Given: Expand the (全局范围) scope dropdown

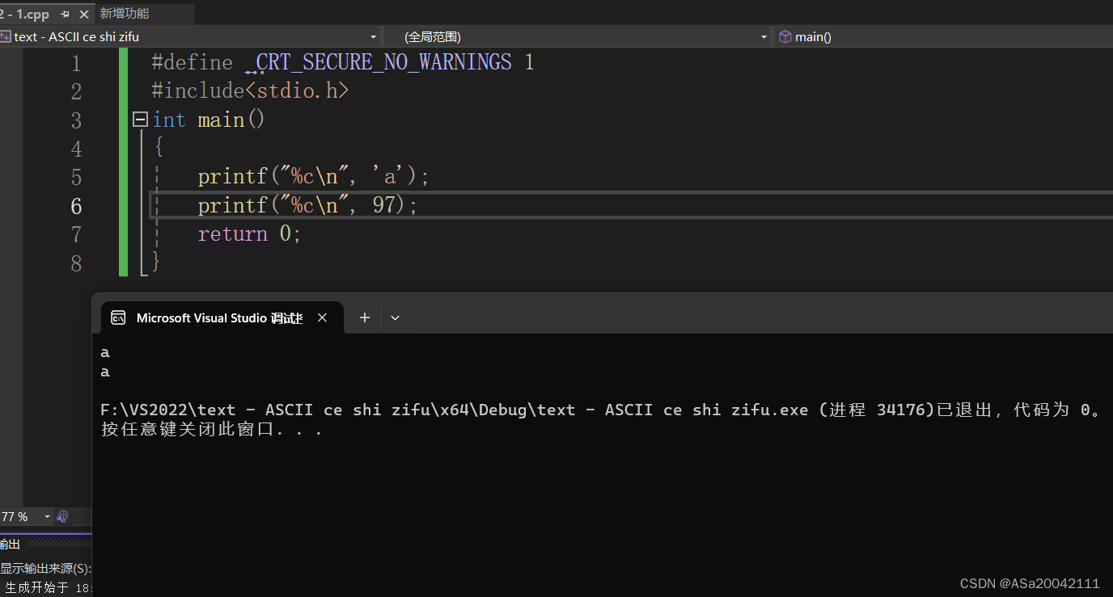Looking at the screenshot, I should coord(764,37).
